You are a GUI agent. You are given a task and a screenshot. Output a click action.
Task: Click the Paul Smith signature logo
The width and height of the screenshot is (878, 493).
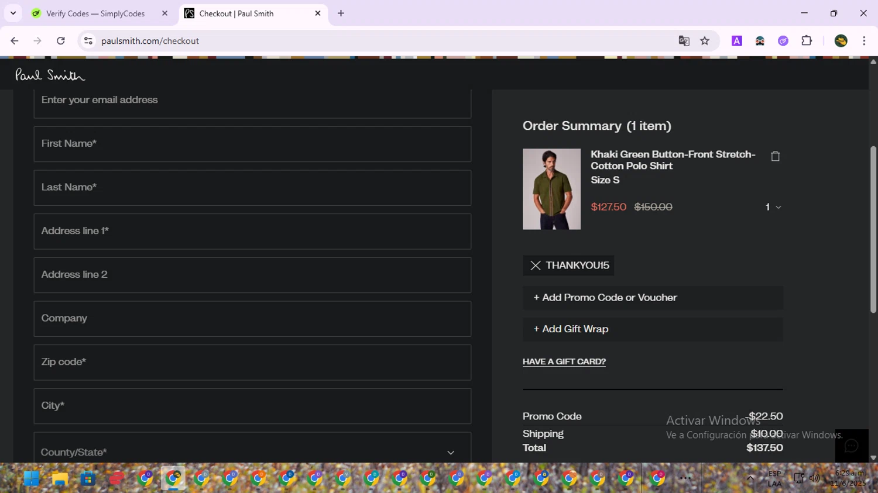[50, 75]
